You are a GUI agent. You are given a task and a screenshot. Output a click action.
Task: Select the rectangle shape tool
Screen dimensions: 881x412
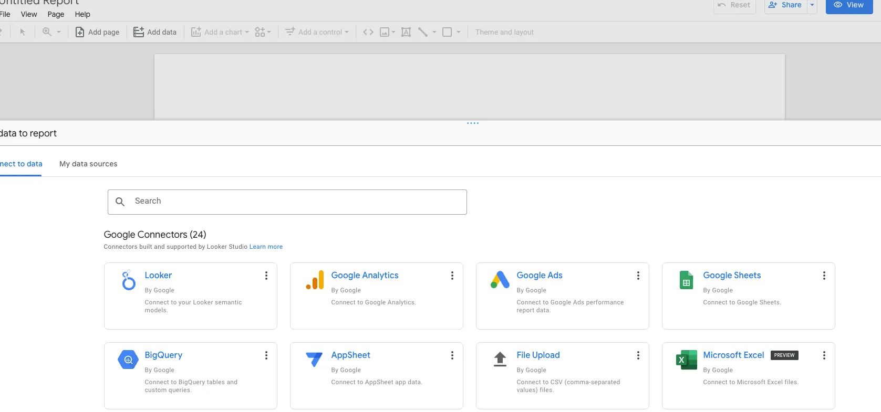(x=447, y=32)
